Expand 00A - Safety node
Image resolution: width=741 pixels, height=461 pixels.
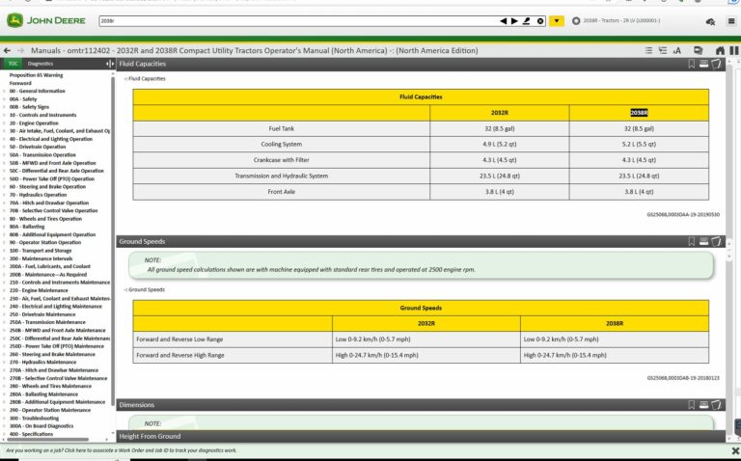5,99
